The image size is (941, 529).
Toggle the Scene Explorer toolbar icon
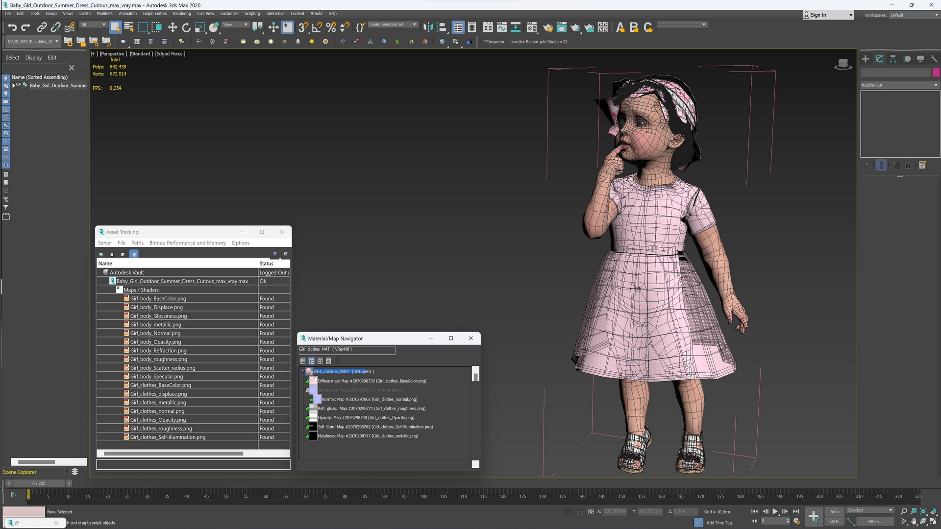[458, 27]
